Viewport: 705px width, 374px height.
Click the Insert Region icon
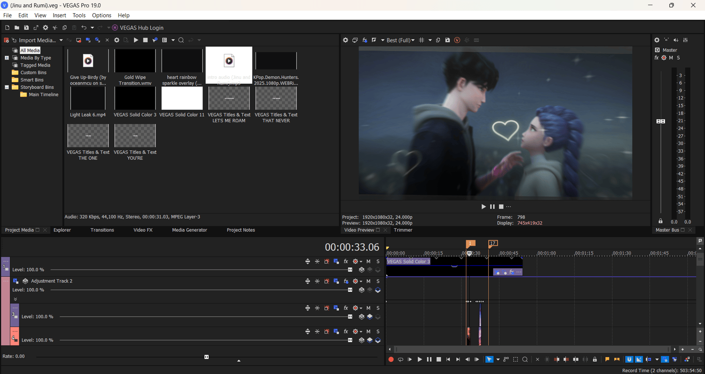pos(617,359)
